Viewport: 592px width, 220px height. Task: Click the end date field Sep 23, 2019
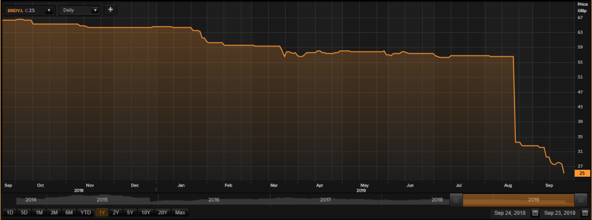pos(560,213)
